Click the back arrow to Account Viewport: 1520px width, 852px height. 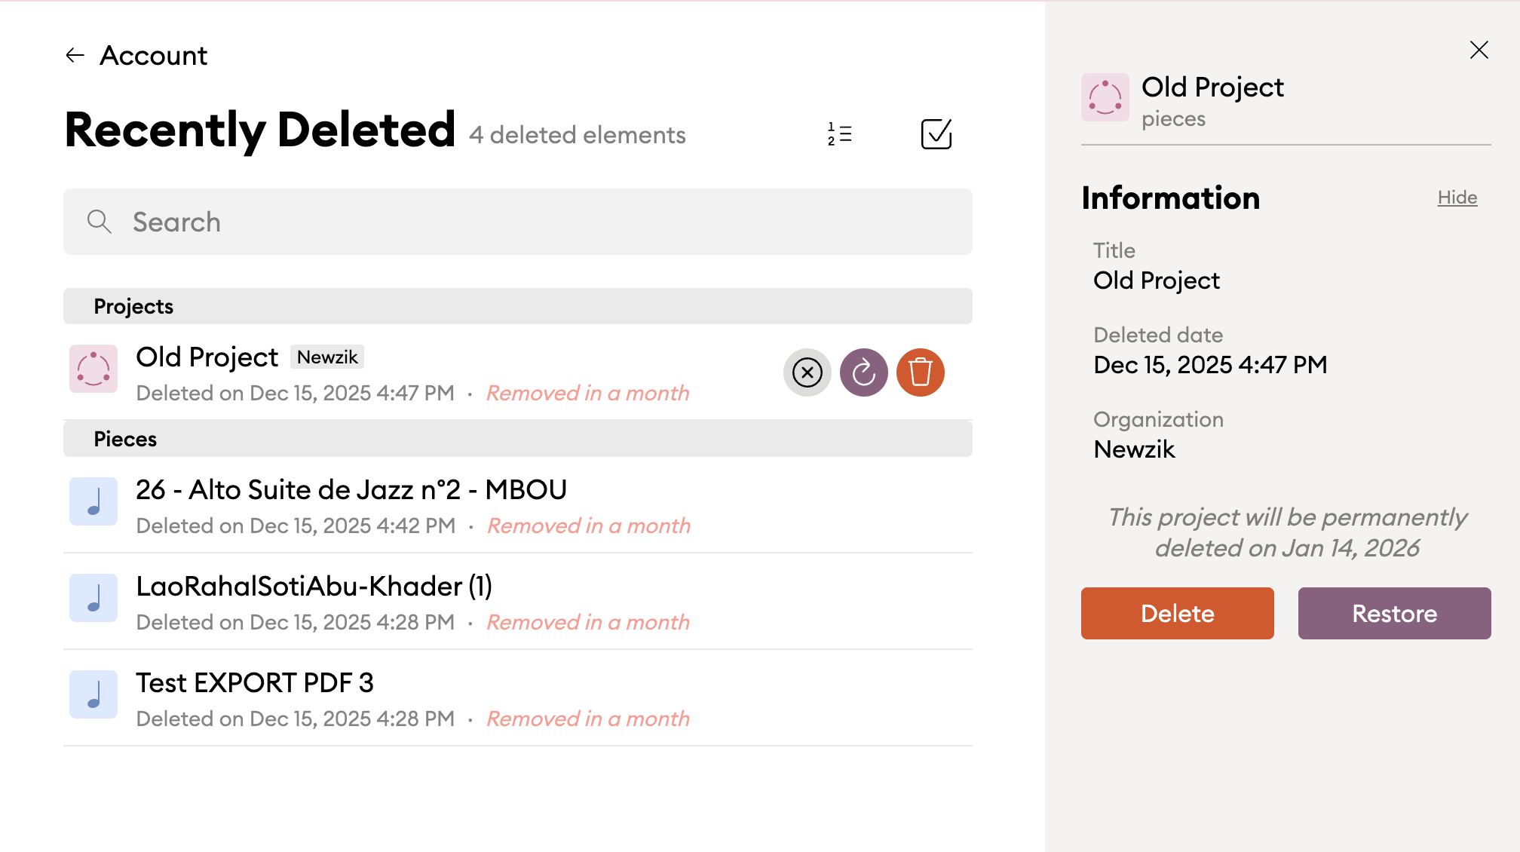pyautogui.click(x=75, y=55)
